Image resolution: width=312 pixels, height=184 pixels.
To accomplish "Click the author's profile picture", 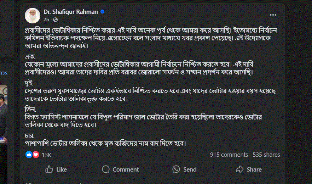I will coord(32,15).
